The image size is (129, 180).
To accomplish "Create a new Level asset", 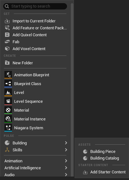I will tap(35, 92).
